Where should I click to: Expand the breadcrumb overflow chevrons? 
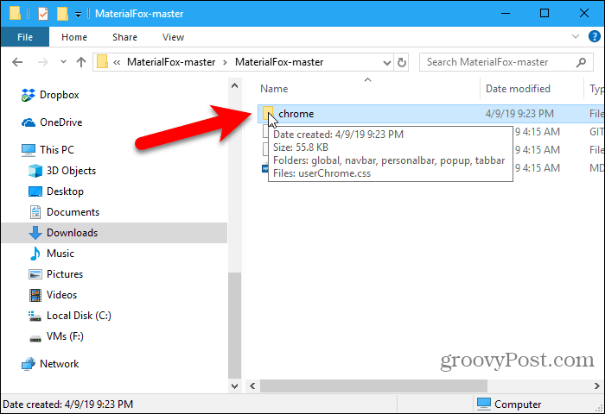point(117,62)
